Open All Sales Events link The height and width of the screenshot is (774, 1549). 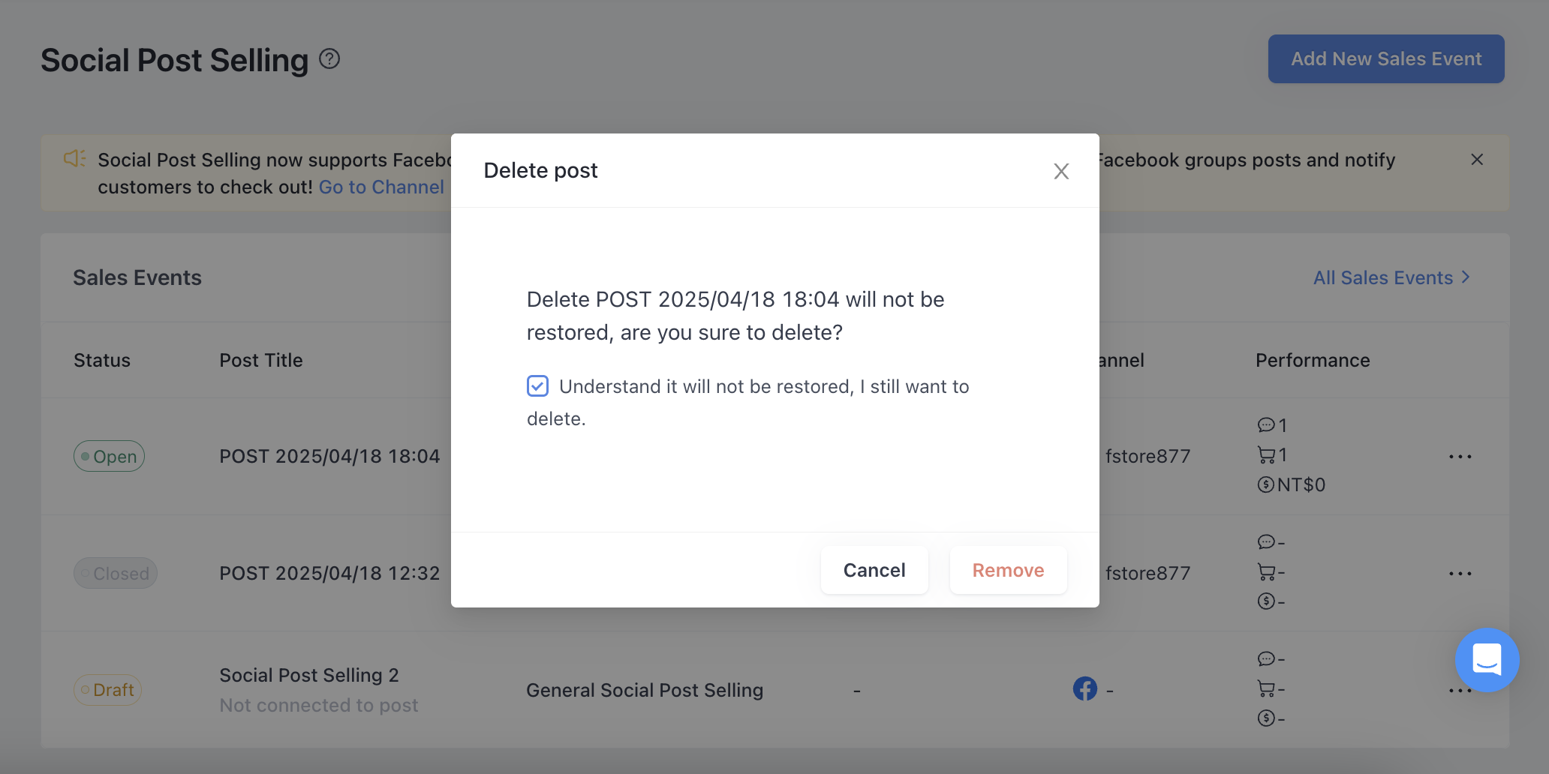pyautogui.click(x=1383, y=277)
